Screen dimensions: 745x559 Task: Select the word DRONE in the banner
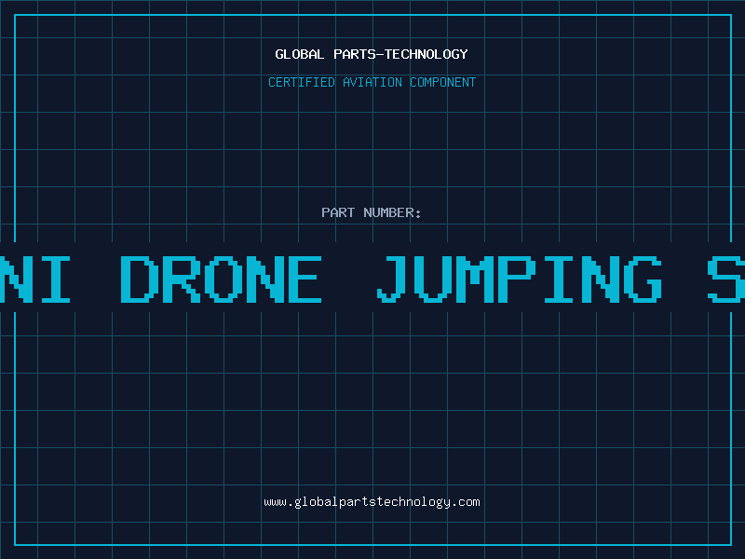[222, 279]
